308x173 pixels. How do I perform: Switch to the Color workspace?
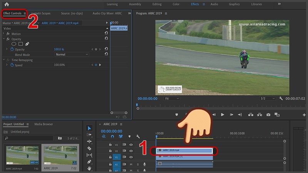point(176,4)
